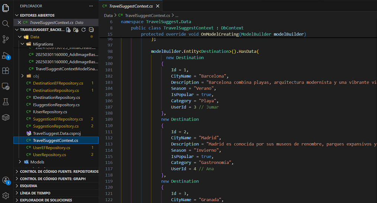Screen dimensions: 377x203
Task: Jump to sticky OnModelCreating line
Action: [x=223, y=34]
